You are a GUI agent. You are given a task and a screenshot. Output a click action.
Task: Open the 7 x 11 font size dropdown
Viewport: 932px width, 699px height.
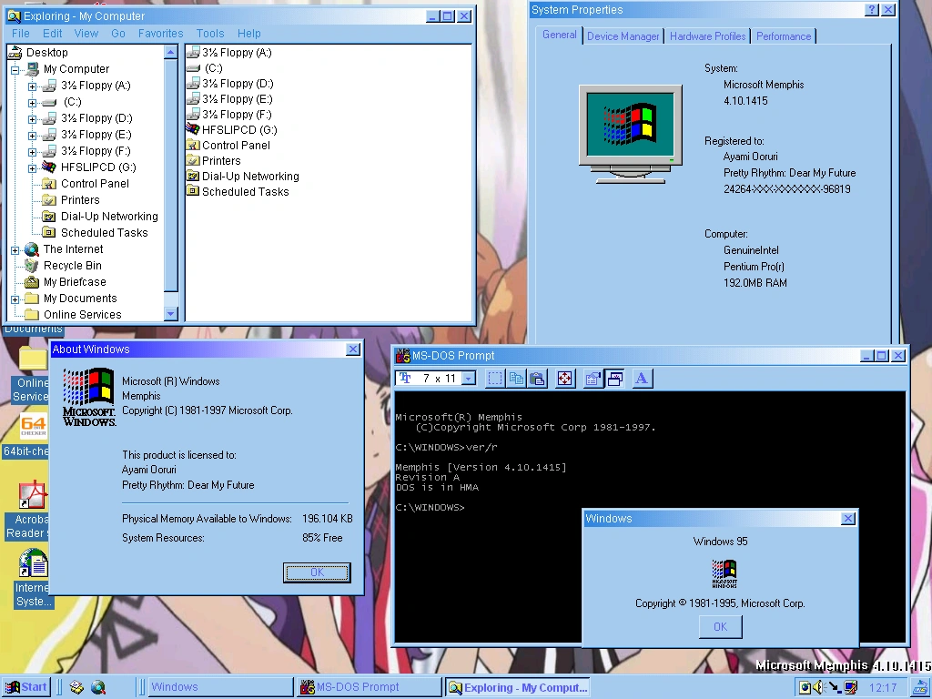(469, 378)
